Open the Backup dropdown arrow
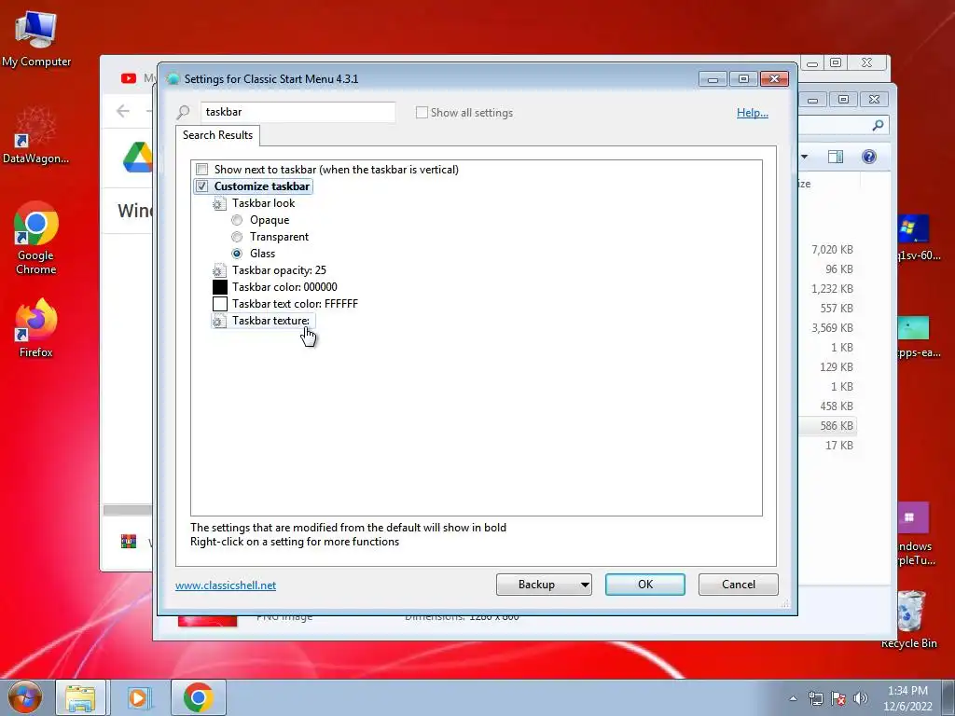The height and width of the screenshot is (716, 955). 584,585
